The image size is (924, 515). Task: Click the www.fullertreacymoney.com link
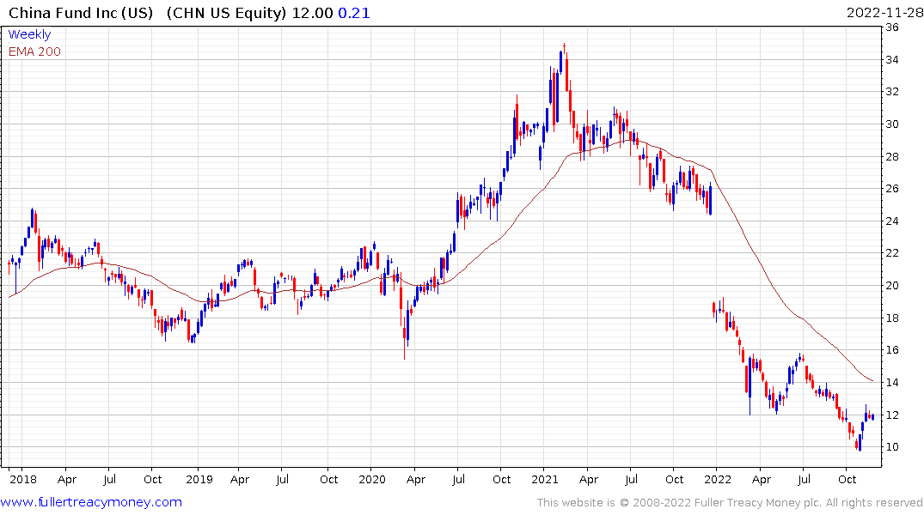point(91,502)
